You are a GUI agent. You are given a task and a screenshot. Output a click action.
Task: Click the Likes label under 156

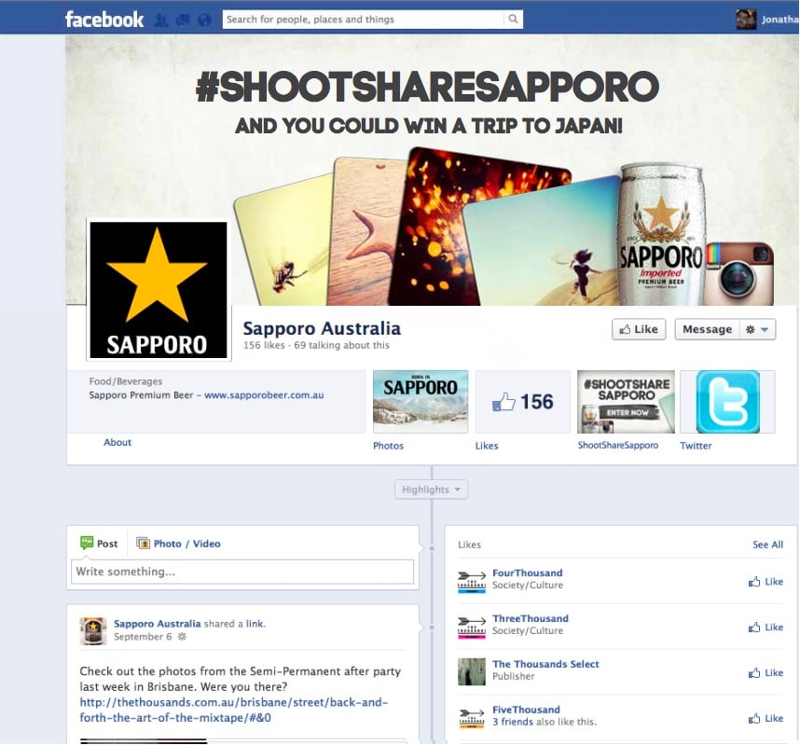(487, 446)
